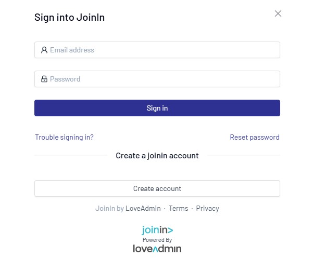Click the Create account button
Viewport: 314px width, 258px height.
pyautogui.click(x=157, y=188)
